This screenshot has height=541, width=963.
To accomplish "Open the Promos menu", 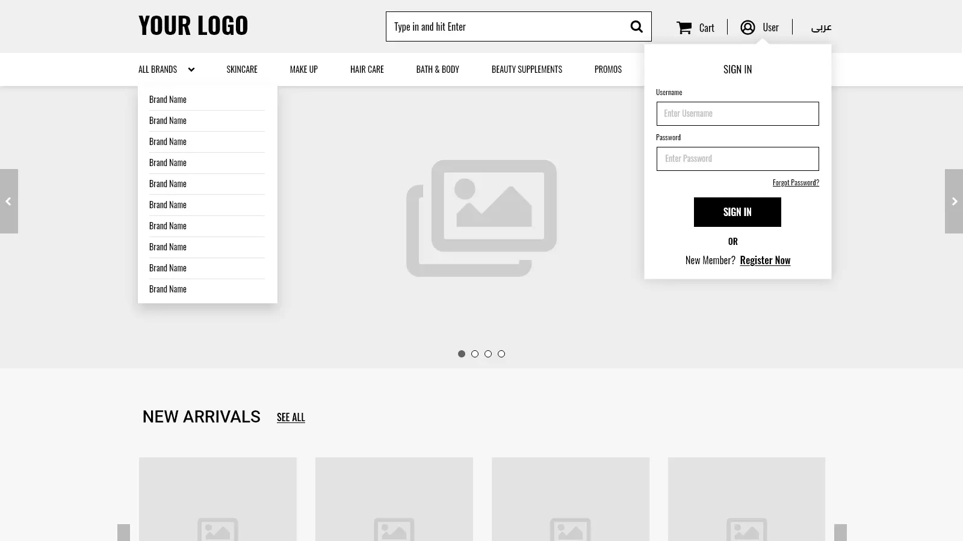I will click(x=608, y=69).
